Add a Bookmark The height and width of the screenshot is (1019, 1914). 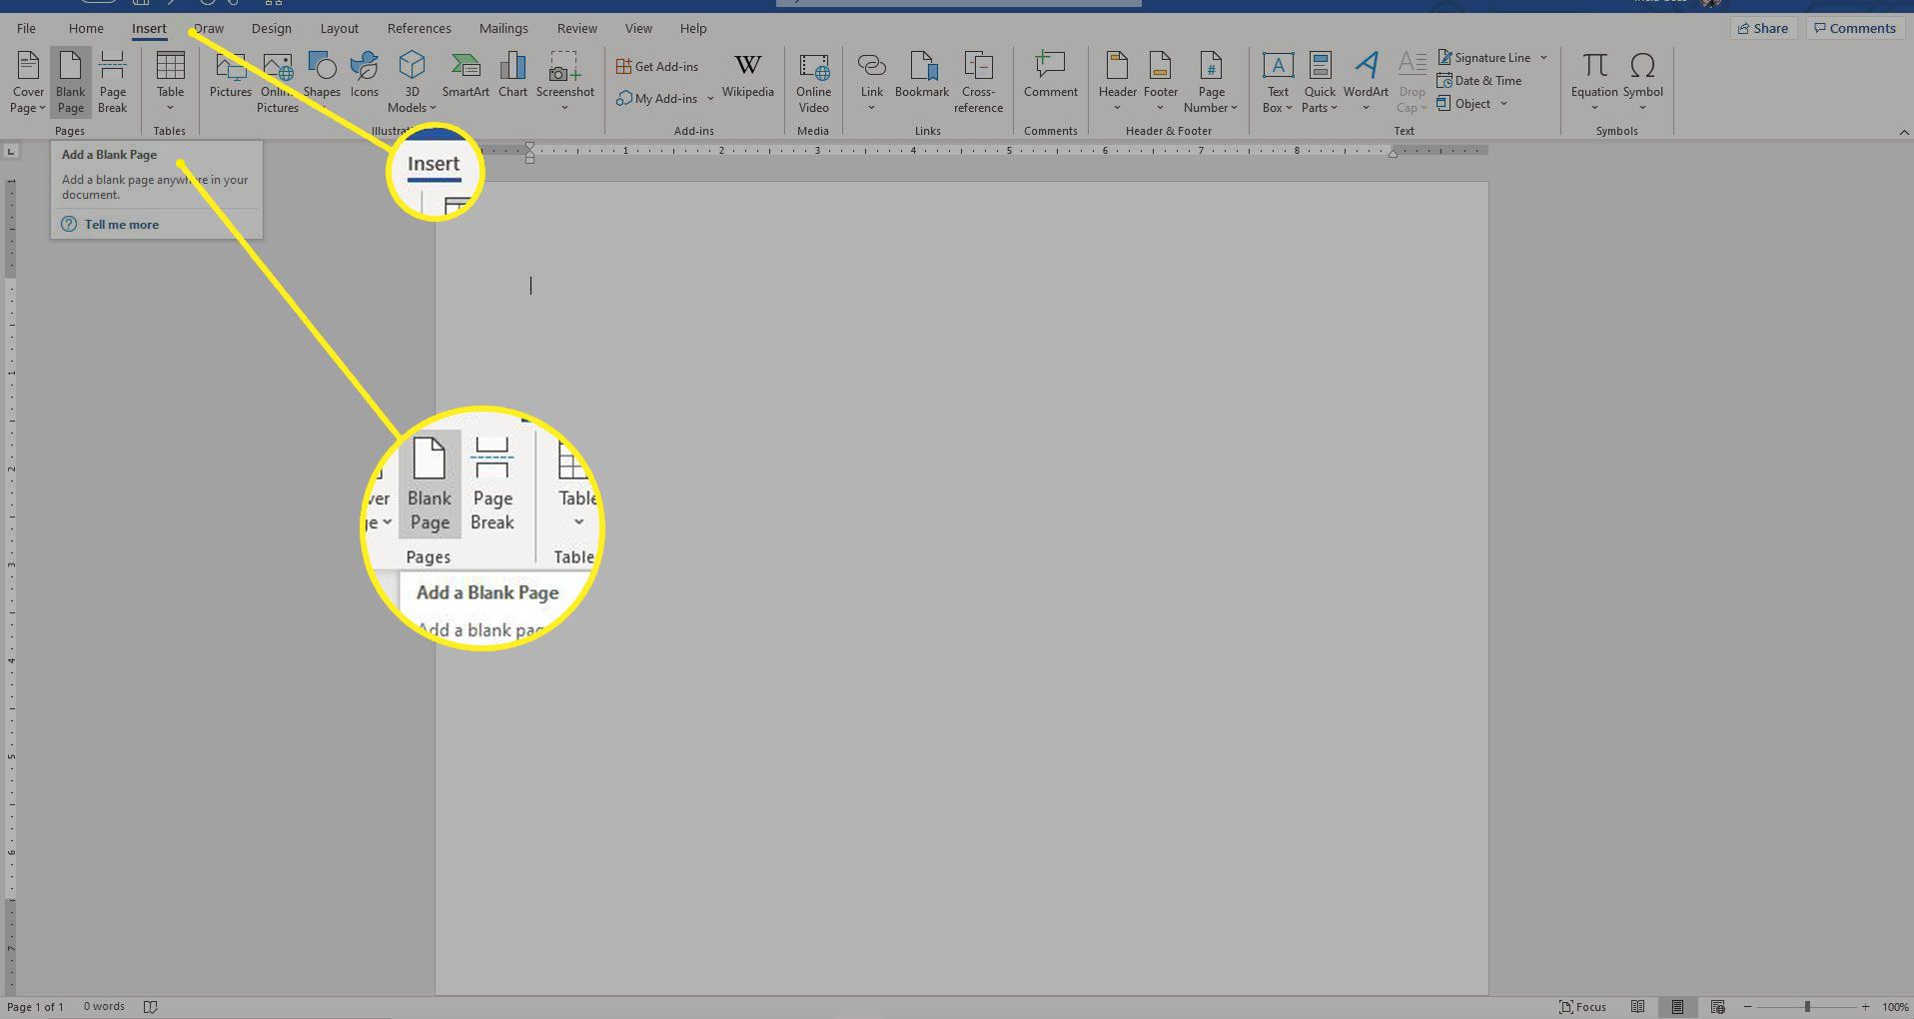(922, 77)
